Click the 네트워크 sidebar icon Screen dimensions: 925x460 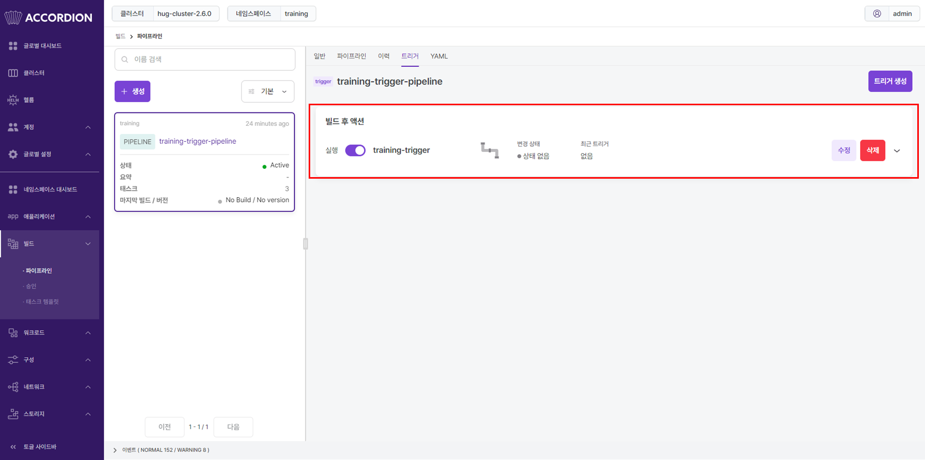pos(13,387)
